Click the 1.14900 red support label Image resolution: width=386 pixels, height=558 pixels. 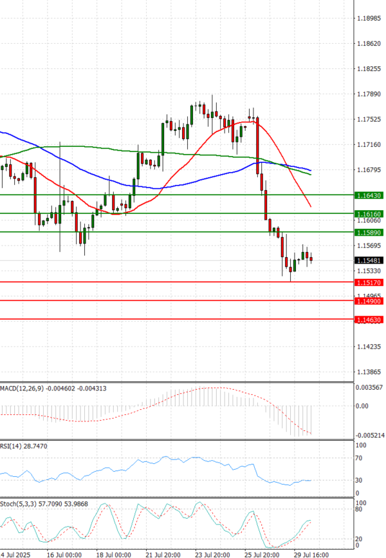pos(369,301)
